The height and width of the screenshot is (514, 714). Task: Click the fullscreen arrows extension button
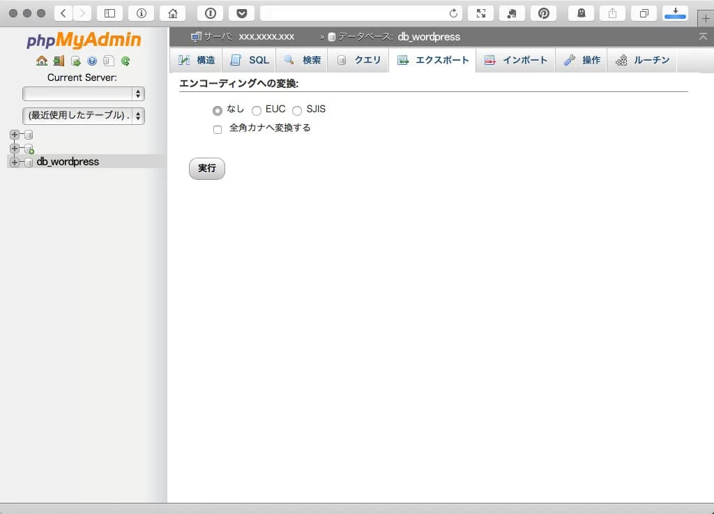(x=481, y=13)
